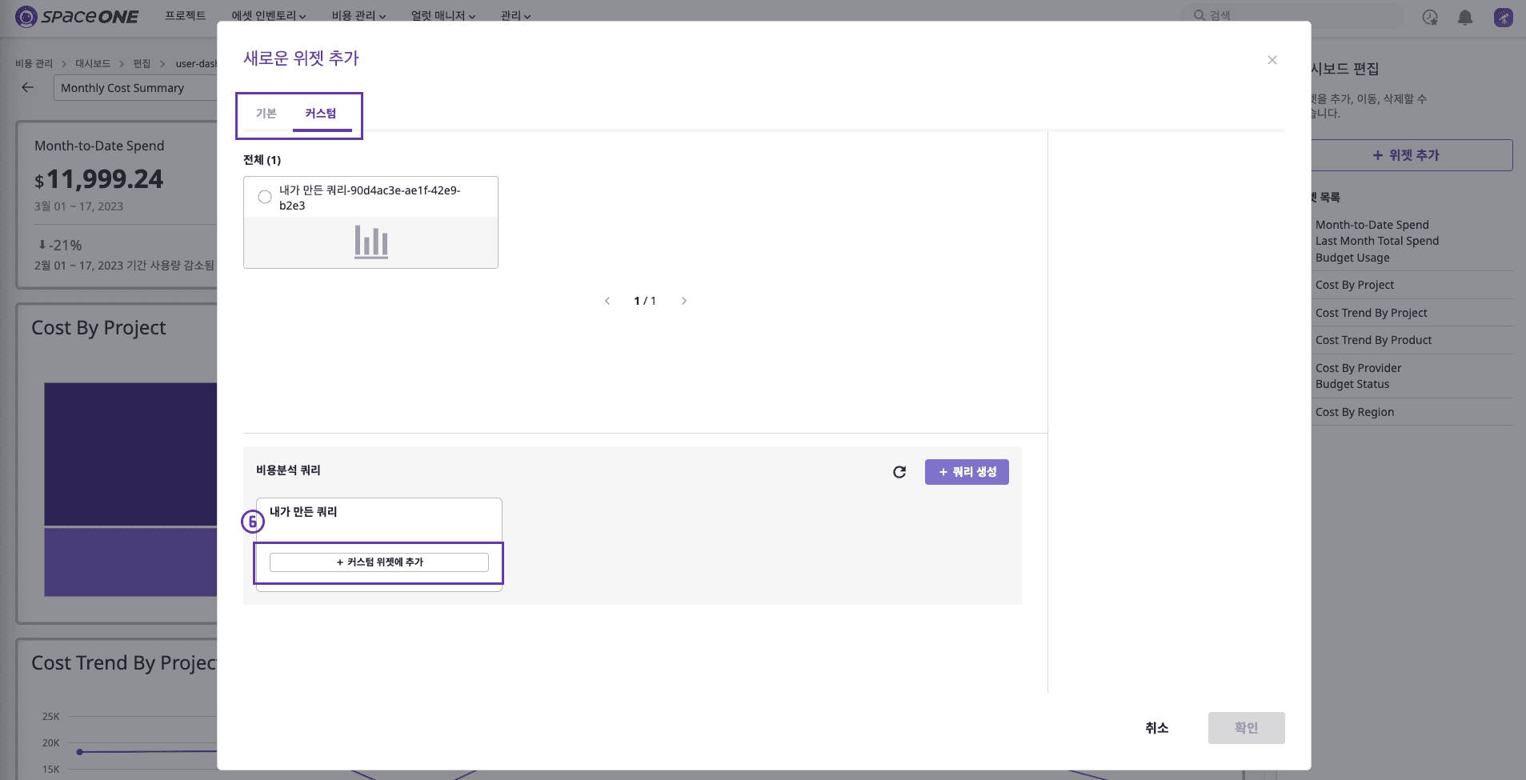This screenshot has width=1526, height=780.
Task: Select Cost By Project in widget list
Action: click(x=1355, y=285)
